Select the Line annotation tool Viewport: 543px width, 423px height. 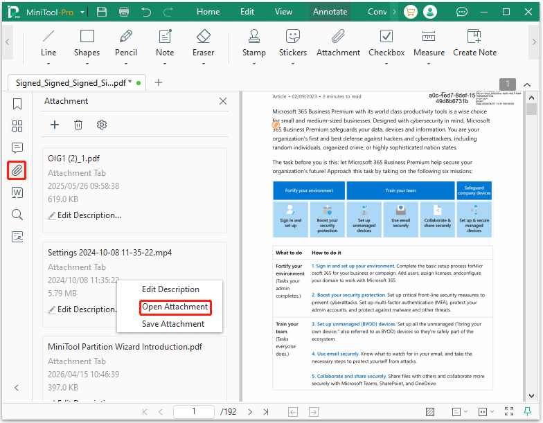[x=48, y=43]
